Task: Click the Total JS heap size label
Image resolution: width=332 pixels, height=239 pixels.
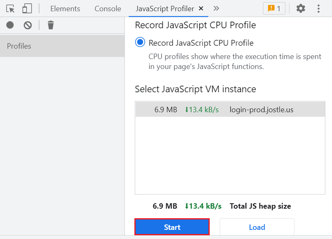Action: pos(260,206)
